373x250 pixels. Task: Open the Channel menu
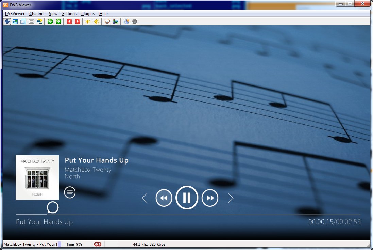tap(37, 14)
